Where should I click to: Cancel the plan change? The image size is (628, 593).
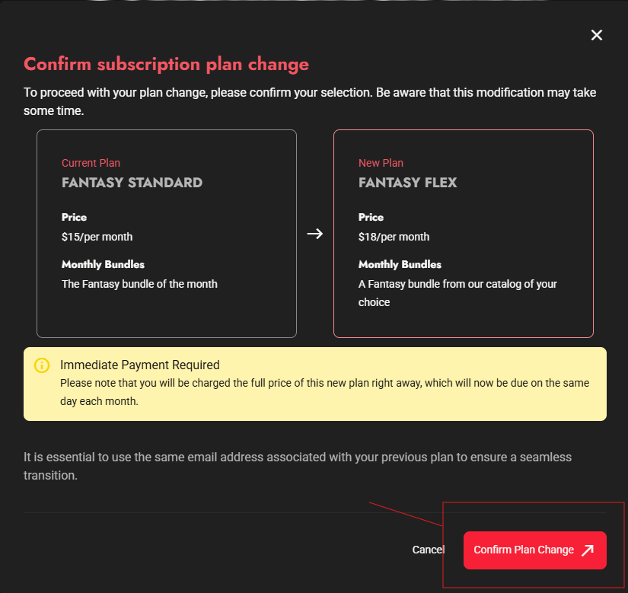click(x=428, y=550)
